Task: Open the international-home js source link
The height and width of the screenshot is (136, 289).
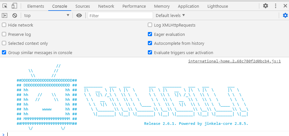Action: point(234,61)
